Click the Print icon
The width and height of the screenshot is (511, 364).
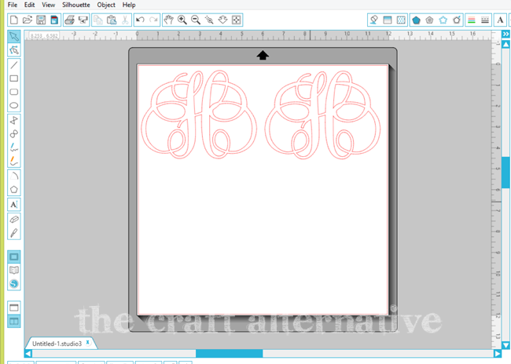coord(69,20)
